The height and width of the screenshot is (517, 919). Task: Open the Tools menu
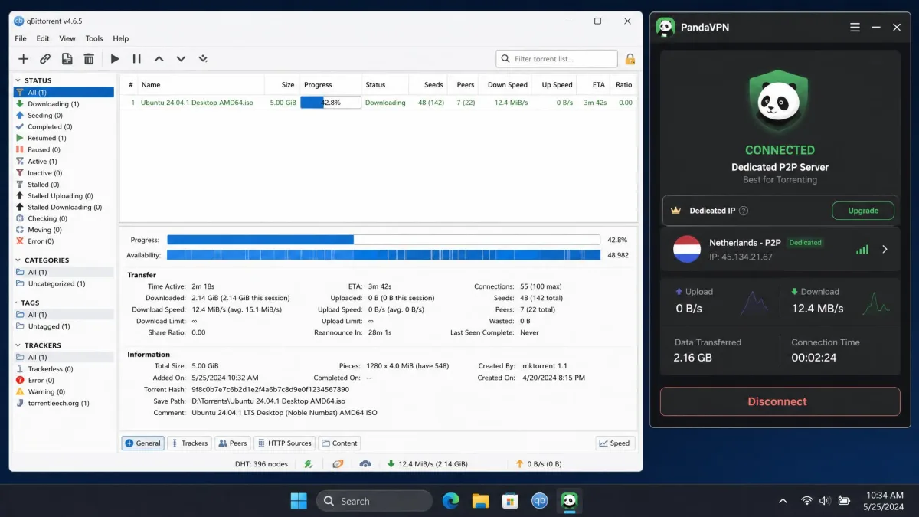[94, 38]
